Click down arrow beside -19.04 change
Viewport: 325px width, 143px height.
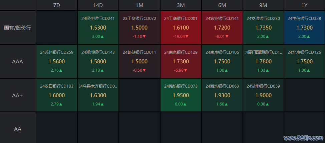click(186, 36)
